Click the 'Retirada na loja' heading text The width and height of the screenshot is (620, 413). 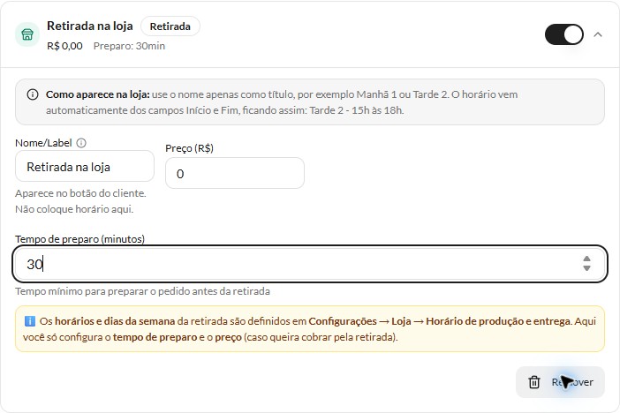[90, 26]
